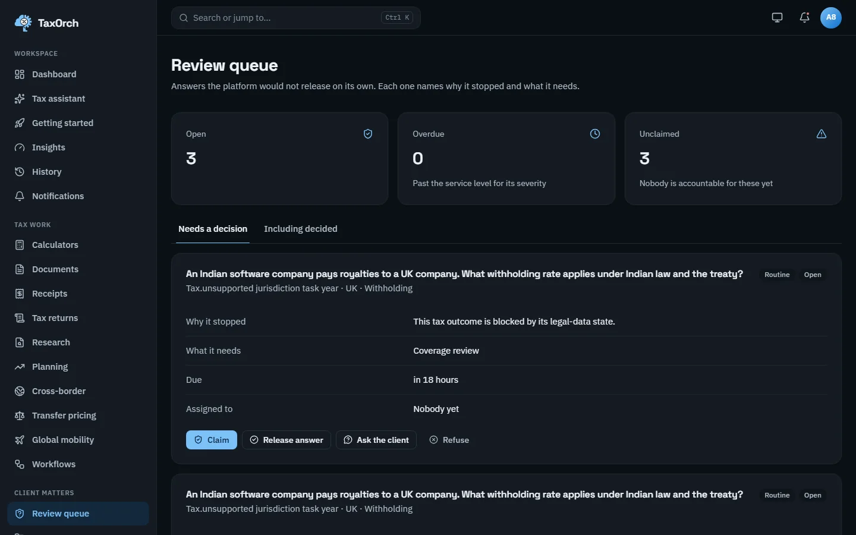Viewport: 856px width, 535px height.
Task: Click the TaxOrch logo icon
Action: (x=23, y=23)
